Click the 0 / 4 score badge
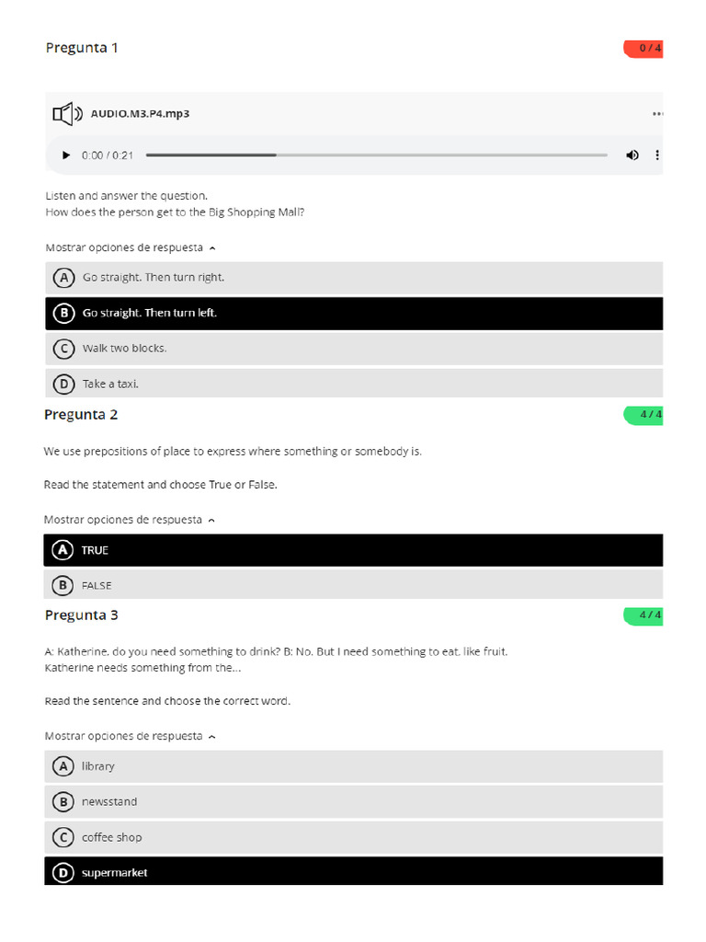 (x=643, y=49)
